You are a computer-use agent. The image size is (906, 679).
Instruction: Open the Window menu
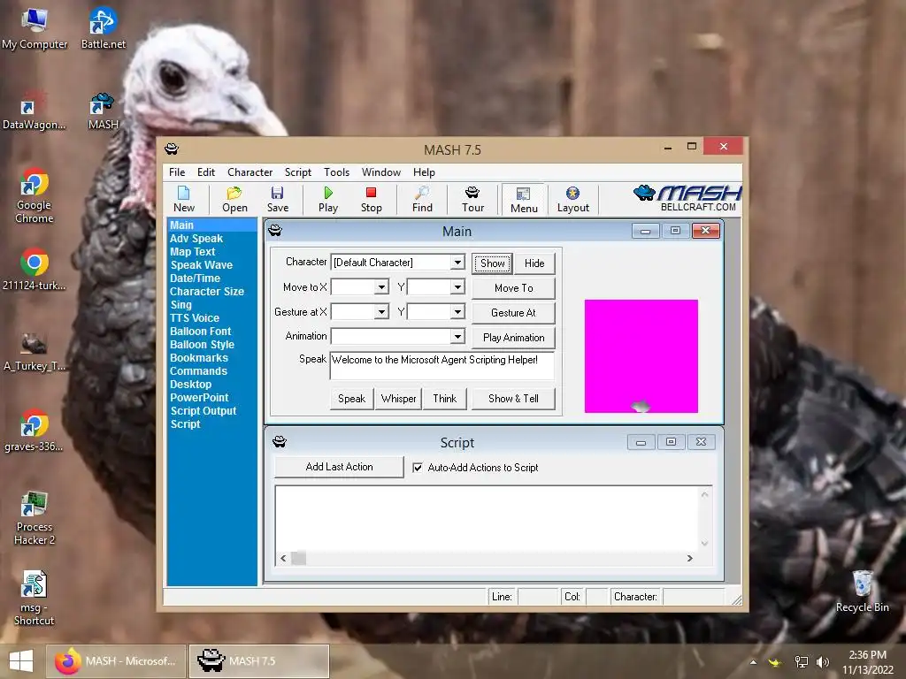(380, 172)
